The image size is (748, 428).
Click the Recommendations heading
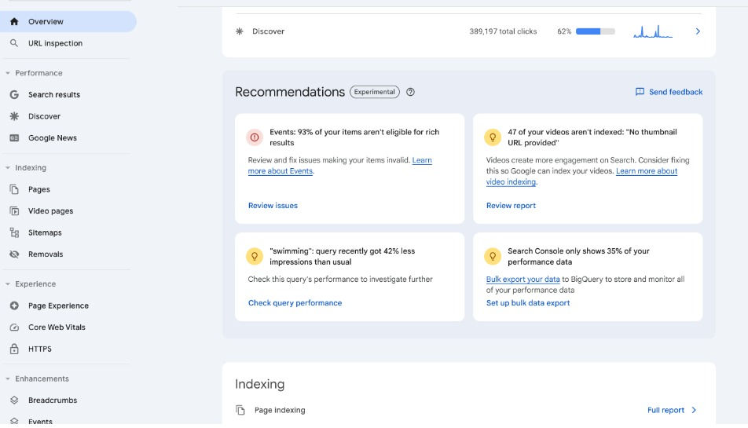[x=290, y=92]
